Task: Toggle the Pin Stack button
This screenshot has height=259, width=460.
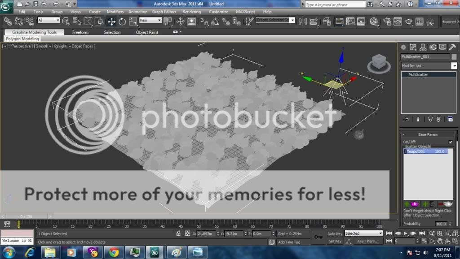Action: (407, 119)
